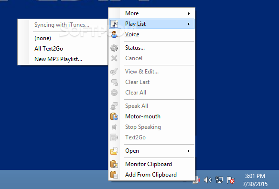
Task: Expand the Open submenu arrow
Action: pos(189,151)
